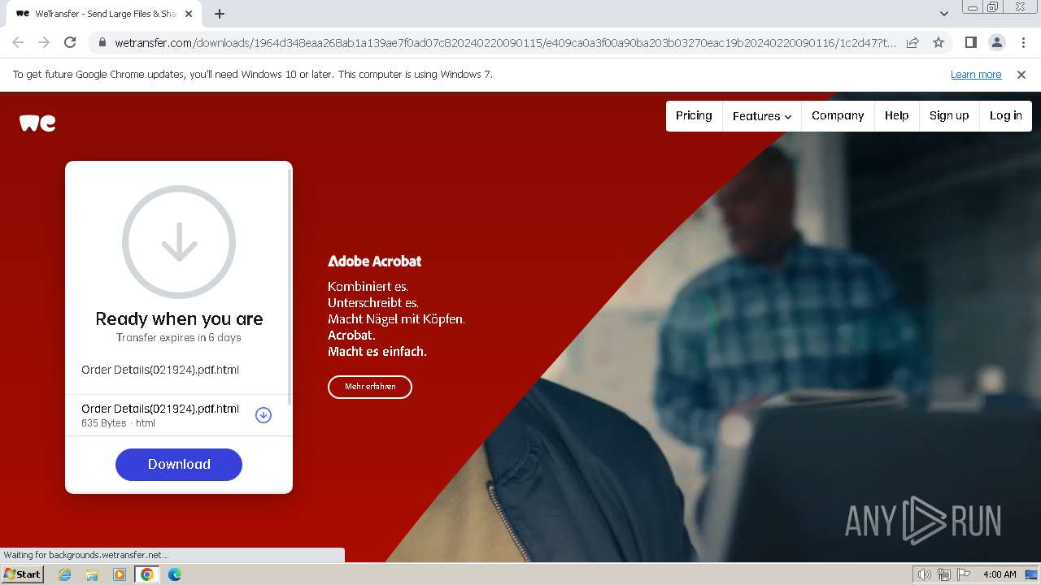
Task: Click the Chrome taskbar icon
Action: point(147,574)
